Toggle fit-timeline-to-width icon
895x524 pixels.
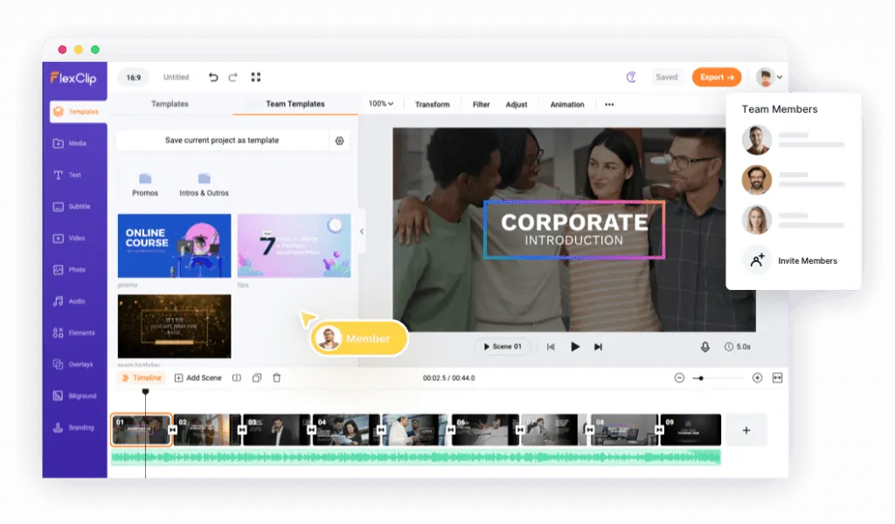pyautogui.click(x=777, y=378)
